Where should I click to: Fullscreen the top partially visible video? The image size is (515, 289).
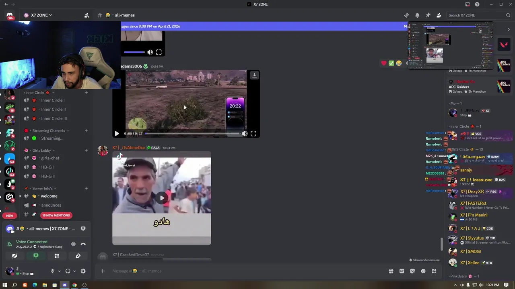tap(159, 52)
